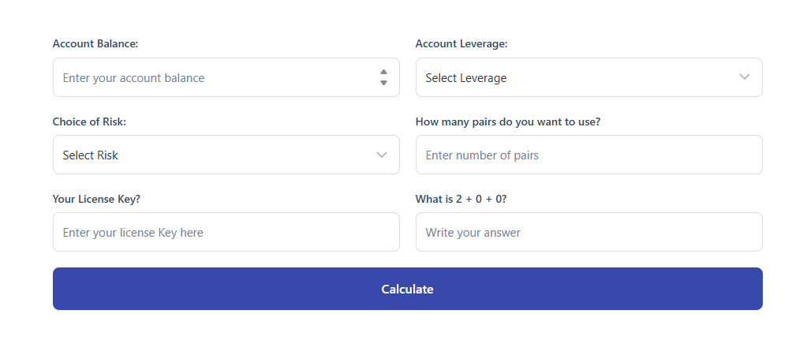The image size is (792, 340).
Task: Click 'Enter your license Key here' placeholder text
Action: (x=133, y=233)
